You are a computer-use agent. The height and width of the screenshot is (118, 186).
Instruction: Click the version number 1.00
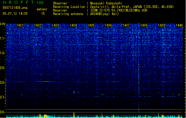[x=40, y=3]
